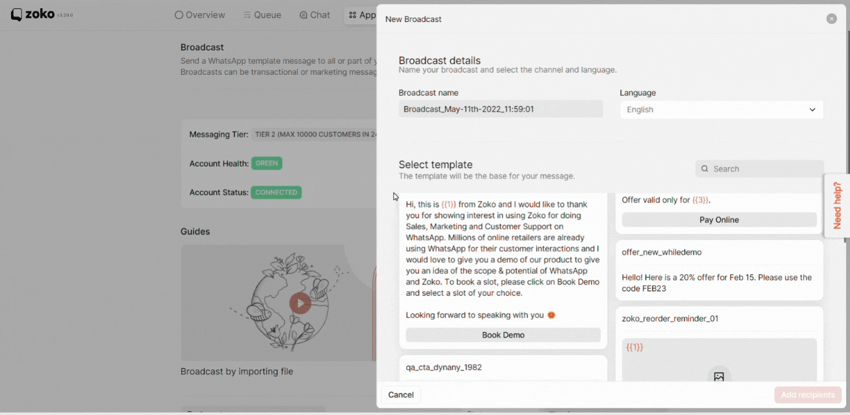Select the offer_new_whiledemo template
This screenshot has height=415, width=850.
click(719, 270)
